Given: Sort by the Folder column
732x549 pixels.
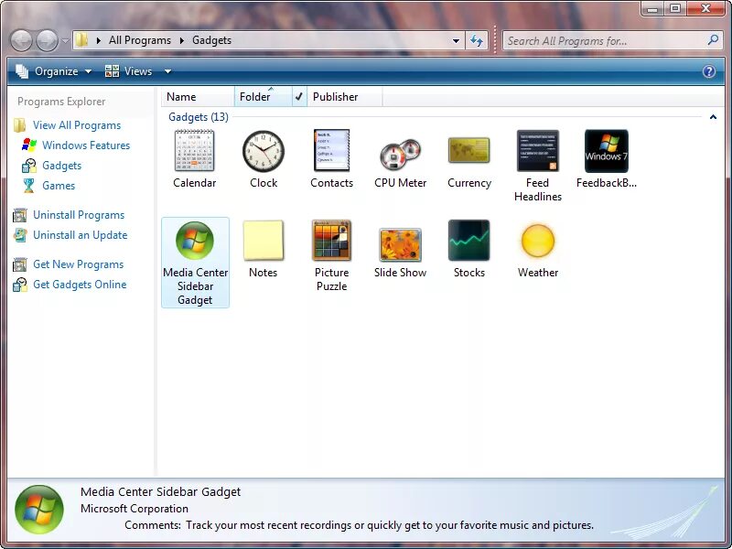Looking at the screenshot, I should [264, 97].
